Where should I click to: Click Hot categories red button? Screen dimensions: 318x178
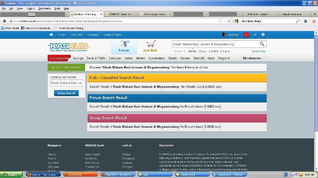59,58
